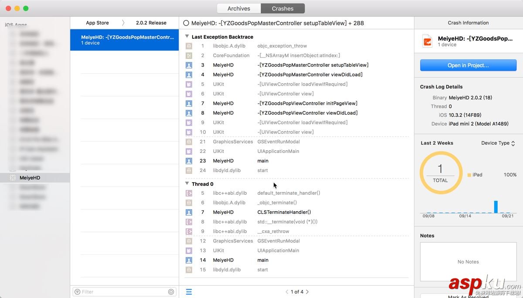Collapse the Thread 0 section
This screenshot has height=298, width=523.
tap(187, 184)
